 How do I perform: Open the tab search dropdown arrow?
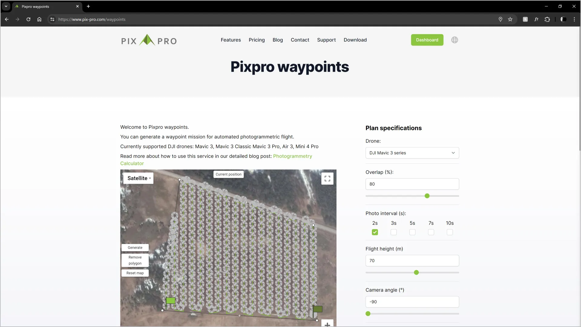[6, 6]
